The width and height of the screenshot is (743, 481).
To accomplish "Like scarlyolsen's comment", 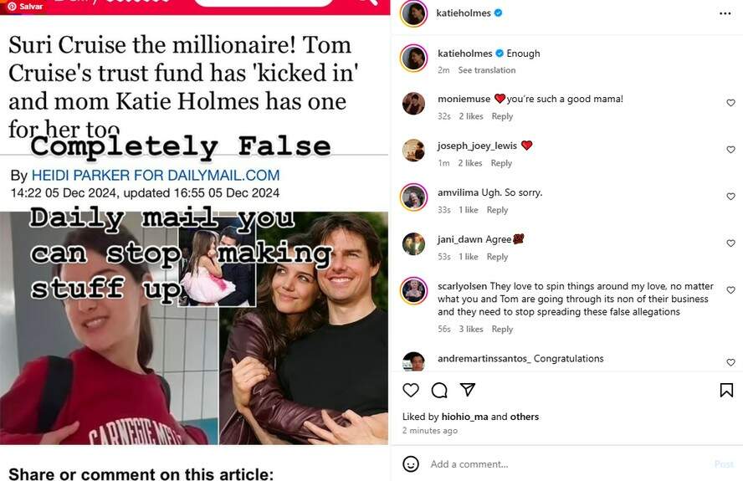I will coord(730,290).
